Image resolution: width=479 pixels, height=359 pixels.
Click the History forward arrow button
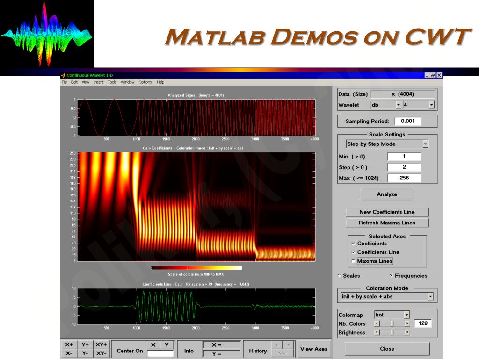[288, 345]
